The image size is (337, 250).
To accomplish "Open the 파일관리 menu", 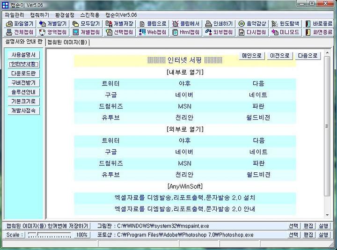I will click(x=15, y=15).
